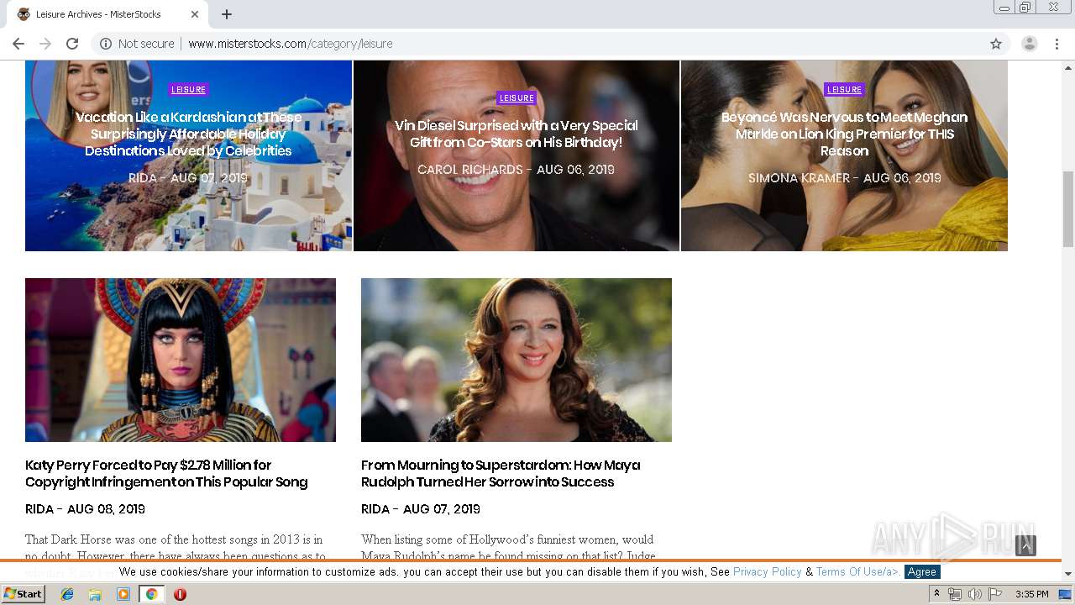Open the red Opera-style taskbar icon

(x=180, y=594)
